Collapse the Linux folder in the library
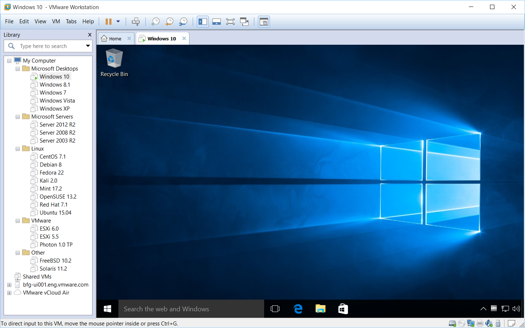The height and width of the screenshot is (328, 525). (17, 148)
